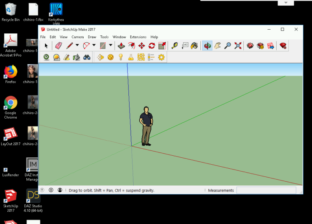Click the user sign-in status icon

(x=60, y=190)
